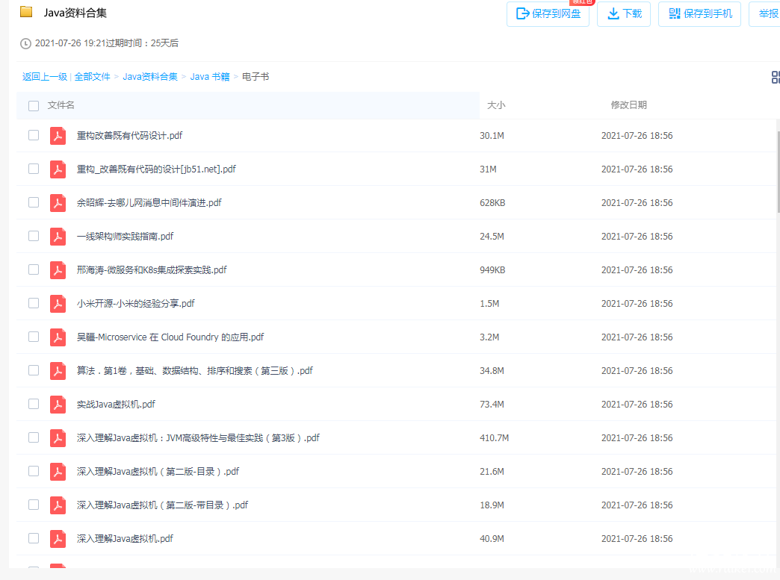The image size is (780, 580).
Task: Open 深入理解Java虚拟机：JVM高级特性与最佳实践（第3版）.pdf
Action: click(198, 438)
